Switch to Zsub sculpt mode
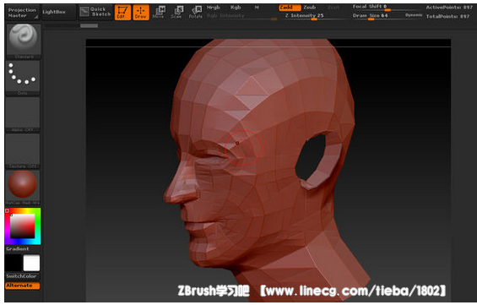The height and width of the screenshot is (305, 477). [310, 8]
